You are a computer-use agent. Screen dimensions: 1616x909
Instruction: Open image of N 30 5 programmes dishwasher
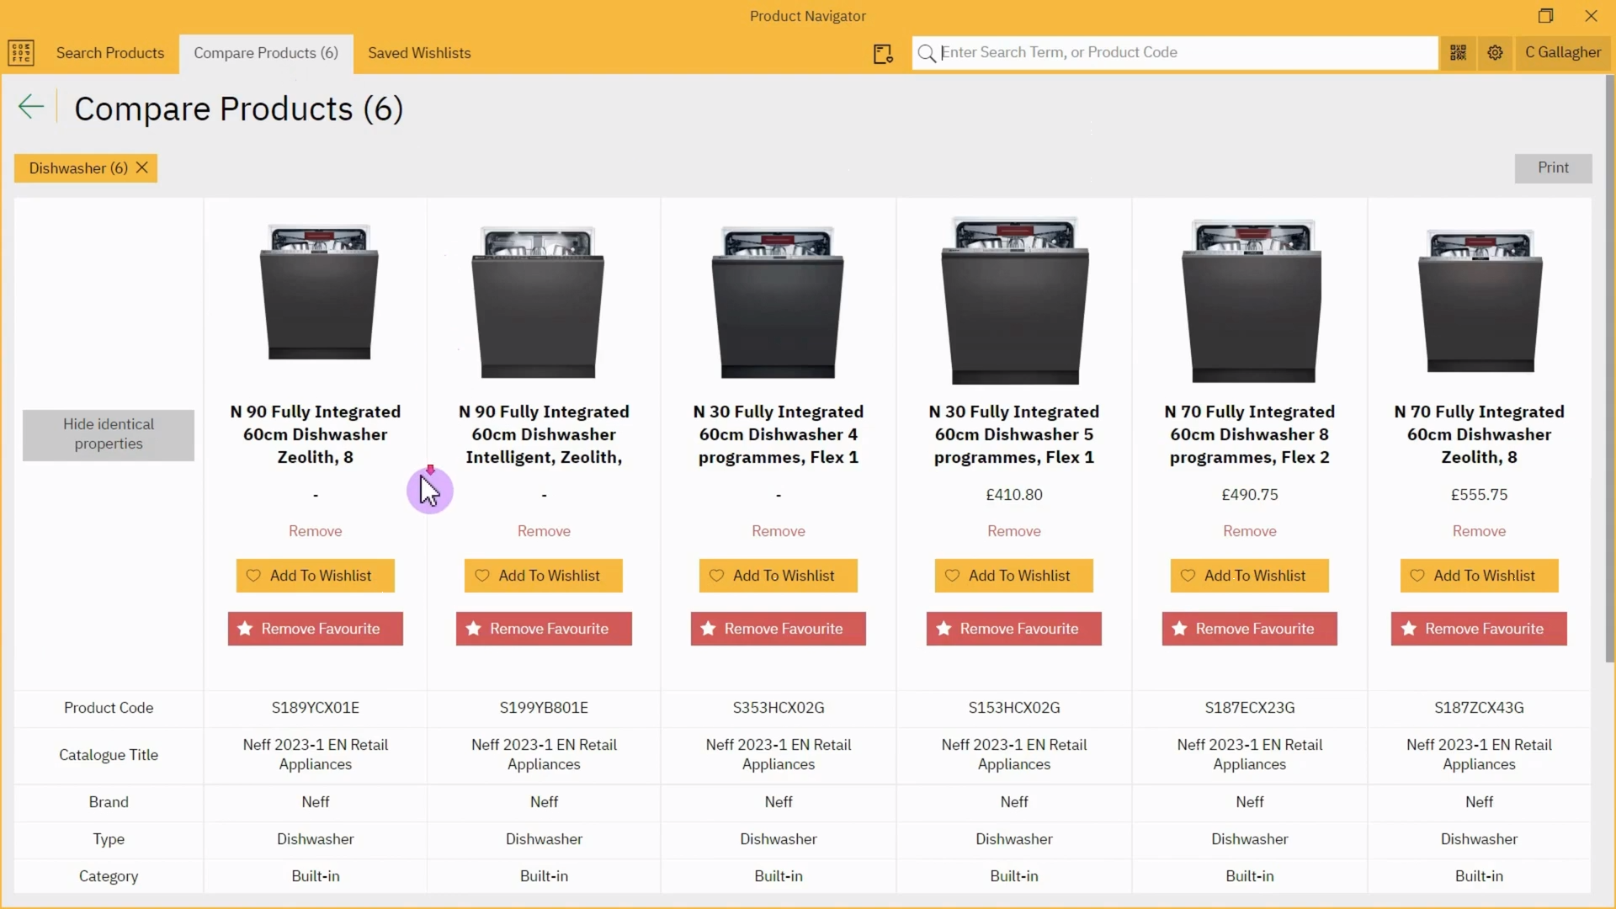(1015, 300)
